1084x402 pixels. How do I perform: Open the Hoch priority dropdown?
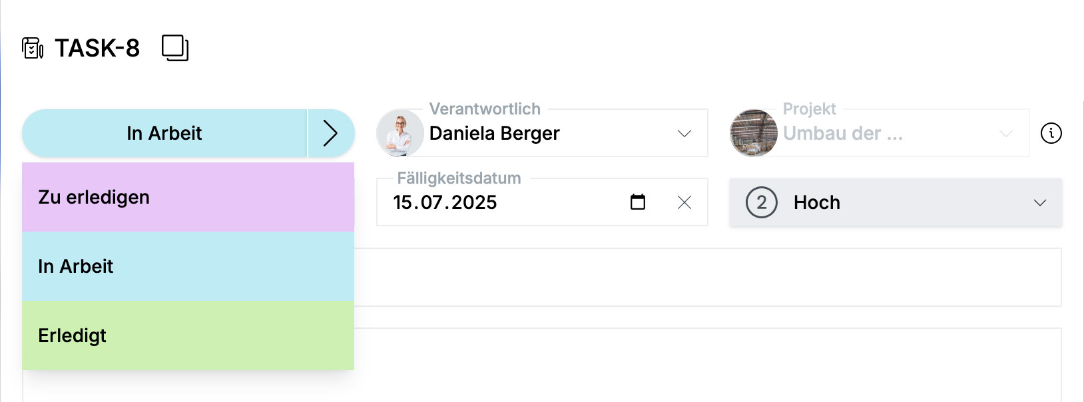(896, 202)
